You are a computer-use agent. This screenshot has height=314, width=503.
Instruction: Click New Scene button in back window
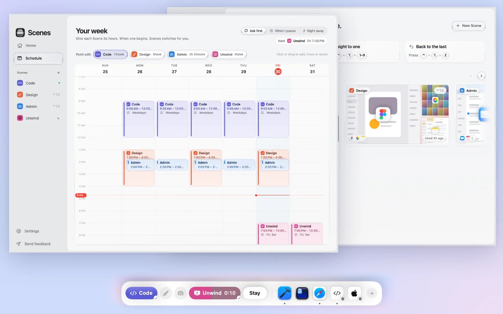point(469,26)
